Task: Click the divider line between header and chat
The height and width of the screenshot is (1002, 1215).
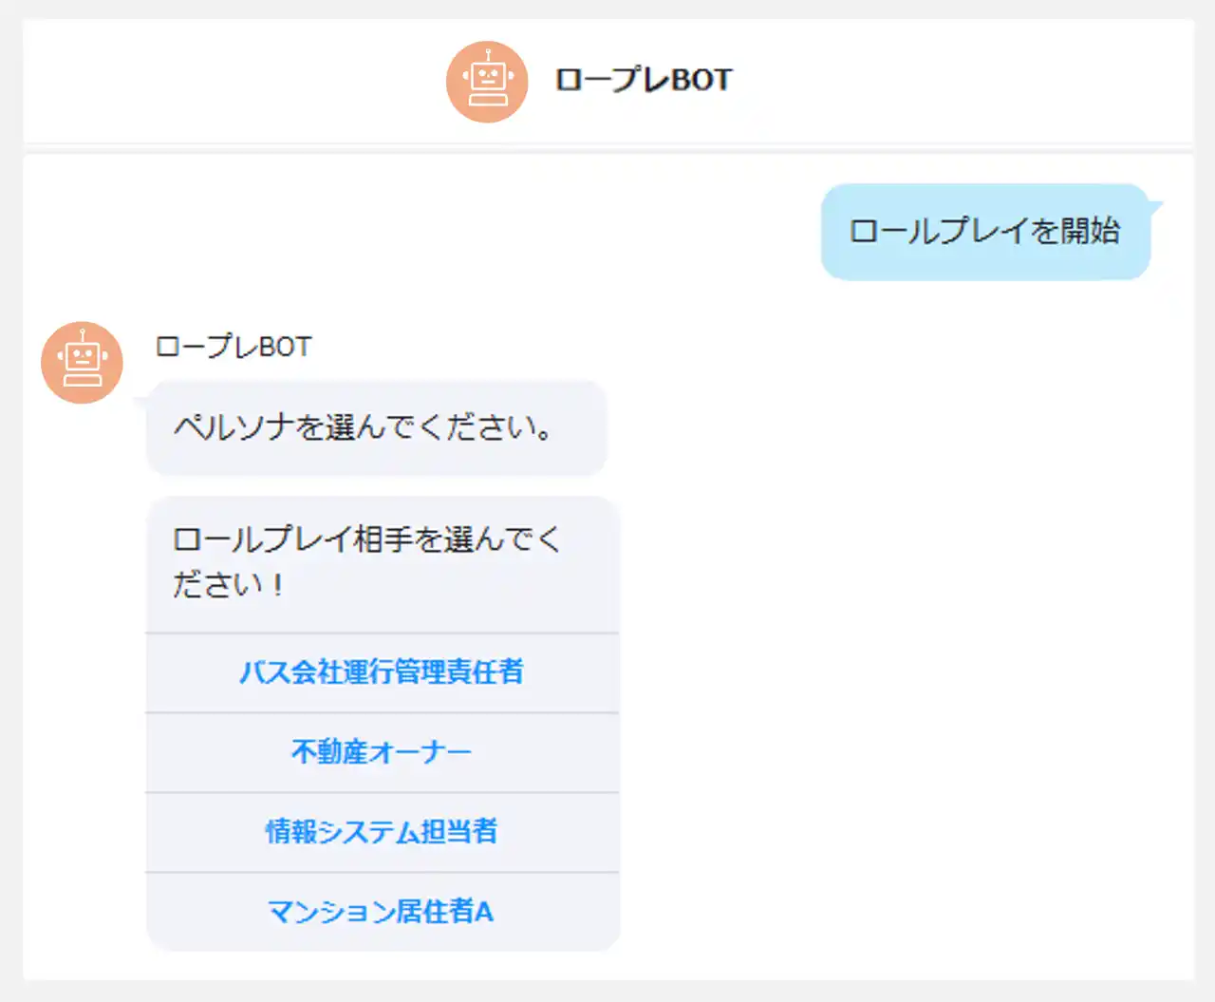Action: (x=607, y=148)
